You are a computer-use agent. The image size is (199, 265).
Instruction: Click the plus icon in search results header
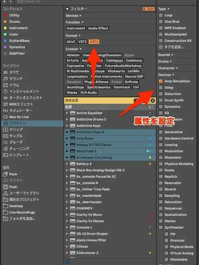[x=153, y=101]
